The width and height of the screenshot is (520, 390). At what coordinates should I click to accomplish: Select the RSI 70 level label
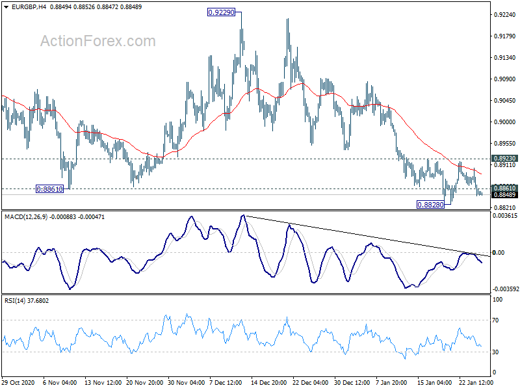(495, 320)
